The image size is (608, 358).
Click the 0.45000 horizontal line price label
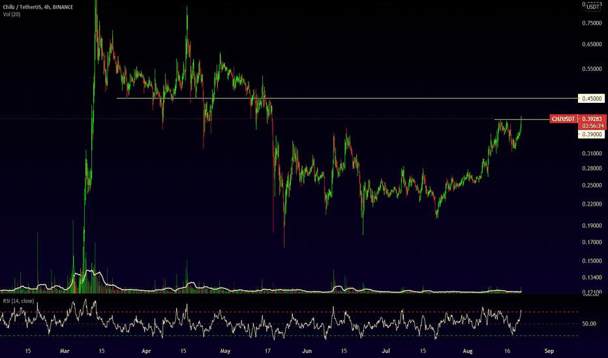point(591,99)
